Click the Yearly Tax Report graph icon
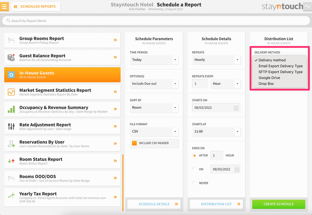312x215 pixels. click(11, 196)
